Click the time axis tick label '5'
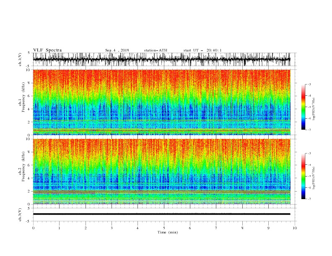 pos(164,228)
